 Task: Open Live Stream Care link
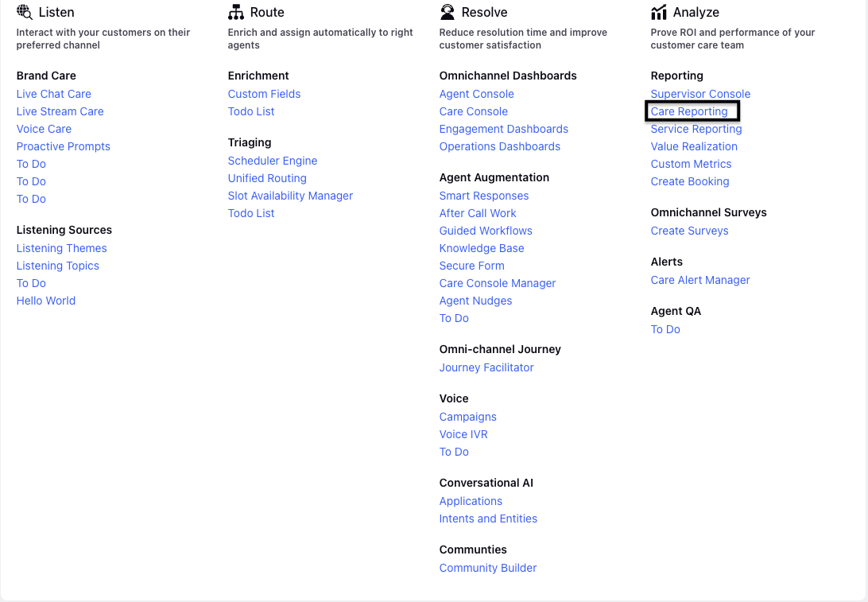coord(60,111)
